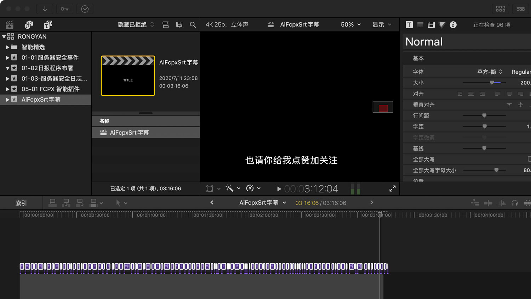Open the edit options dropdown arrow
Image resolution: width=531 pixels, height=299 pixels.
pos(102,203)
